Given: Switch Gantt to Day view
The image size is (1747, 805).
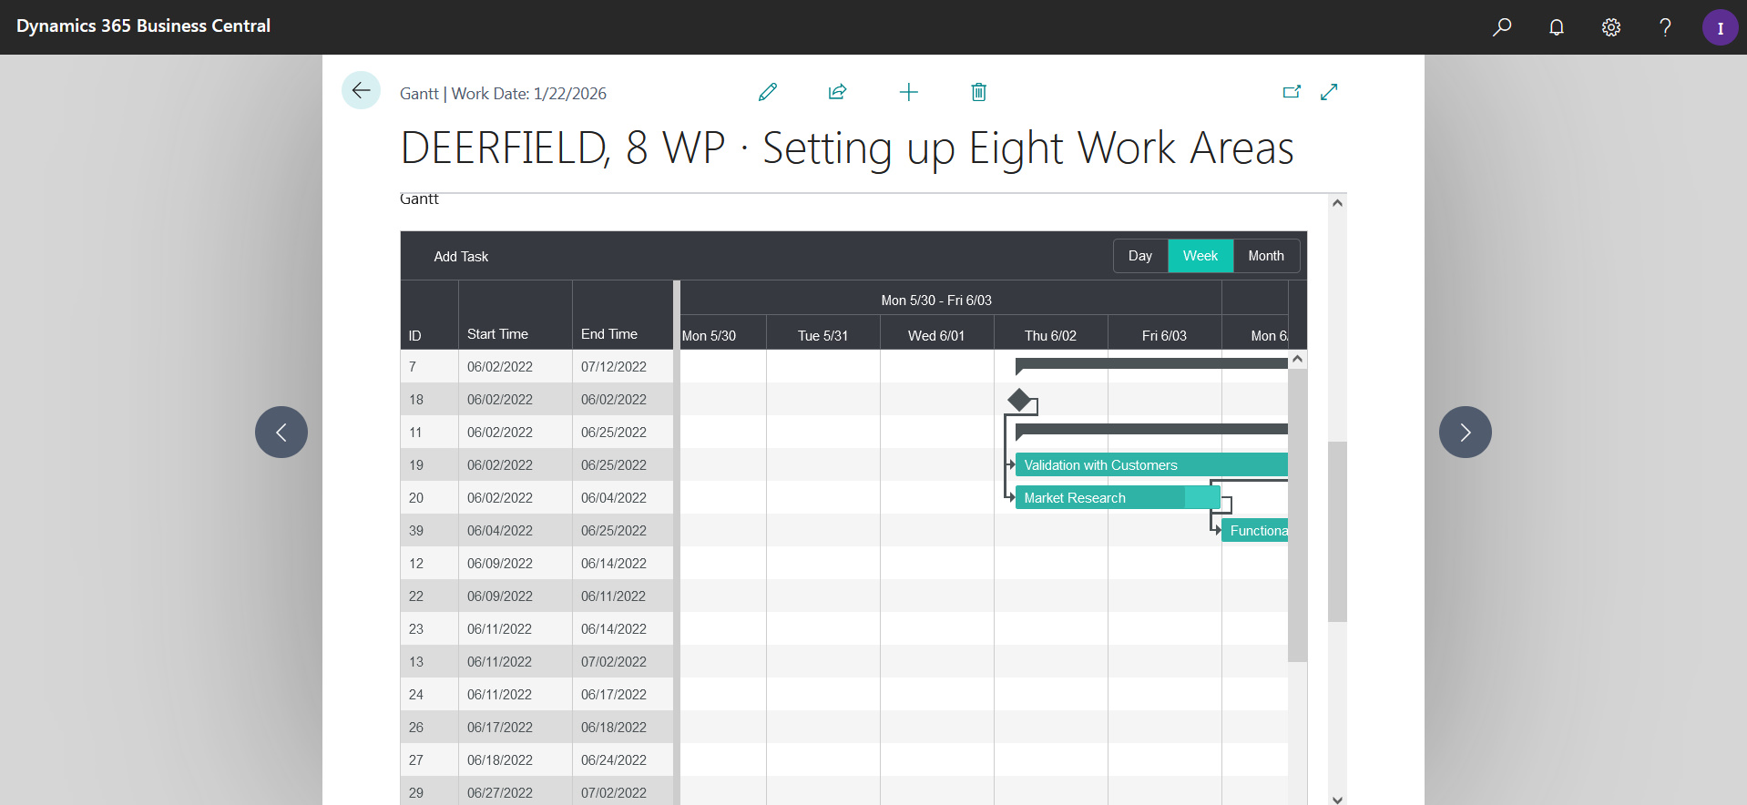Looking at the screenshot, I should 1140,256.
